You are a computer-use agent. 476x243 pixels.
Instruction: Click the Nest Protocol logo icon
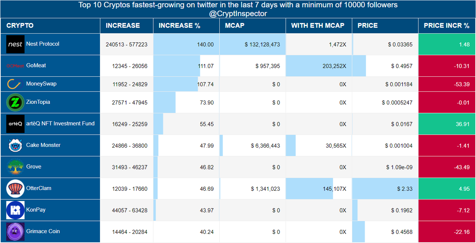tap(15, 44)
